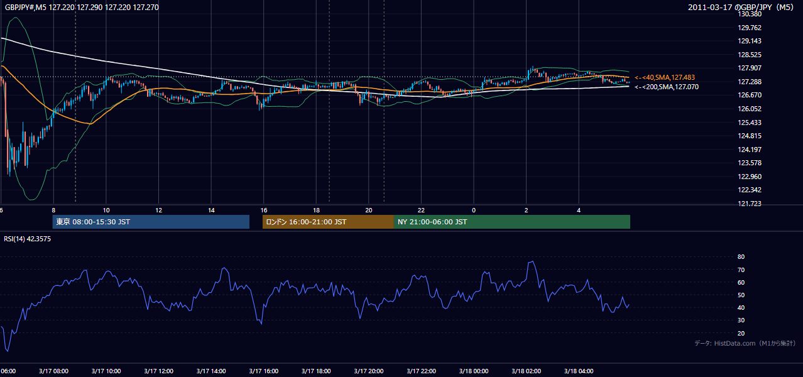Click price axis value 129.143

point(750,41)
